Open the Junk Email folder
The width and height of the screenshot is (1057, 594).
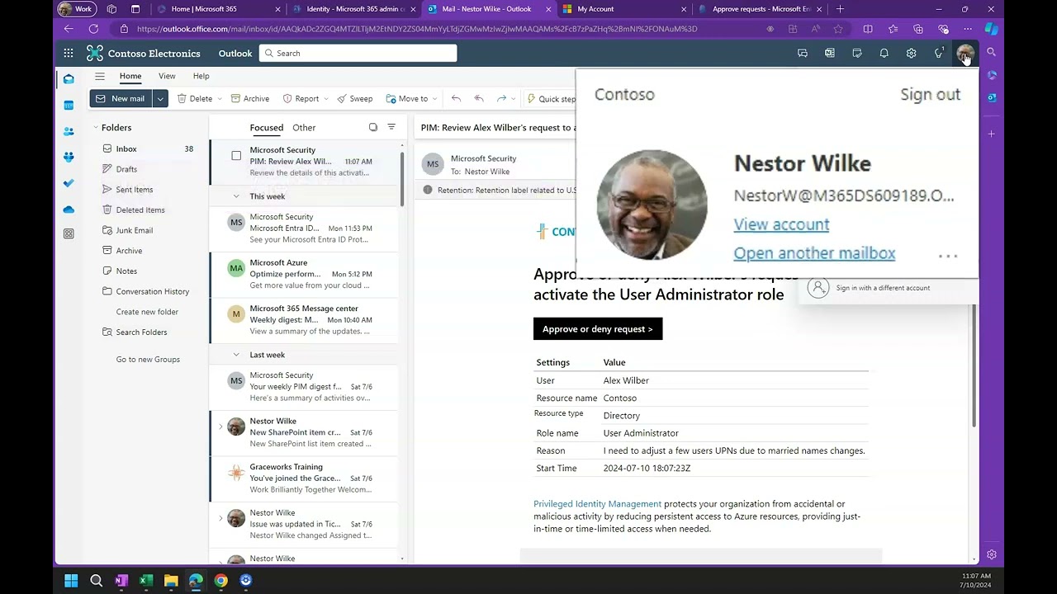[x=135, y=230]
